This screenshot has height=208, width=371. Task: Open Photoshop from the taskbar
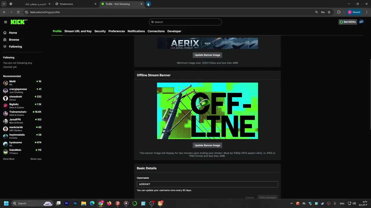(75, 203)
